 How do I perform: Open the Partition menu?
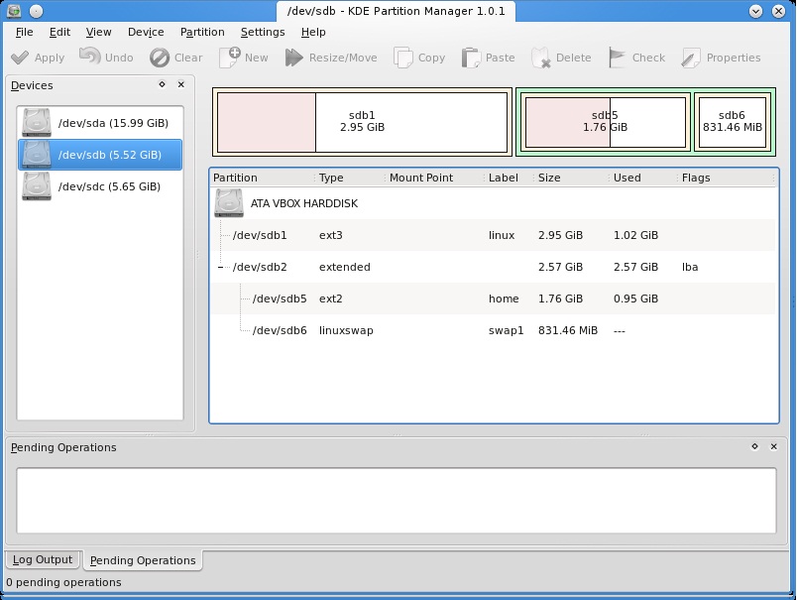[x=202, y=32]
